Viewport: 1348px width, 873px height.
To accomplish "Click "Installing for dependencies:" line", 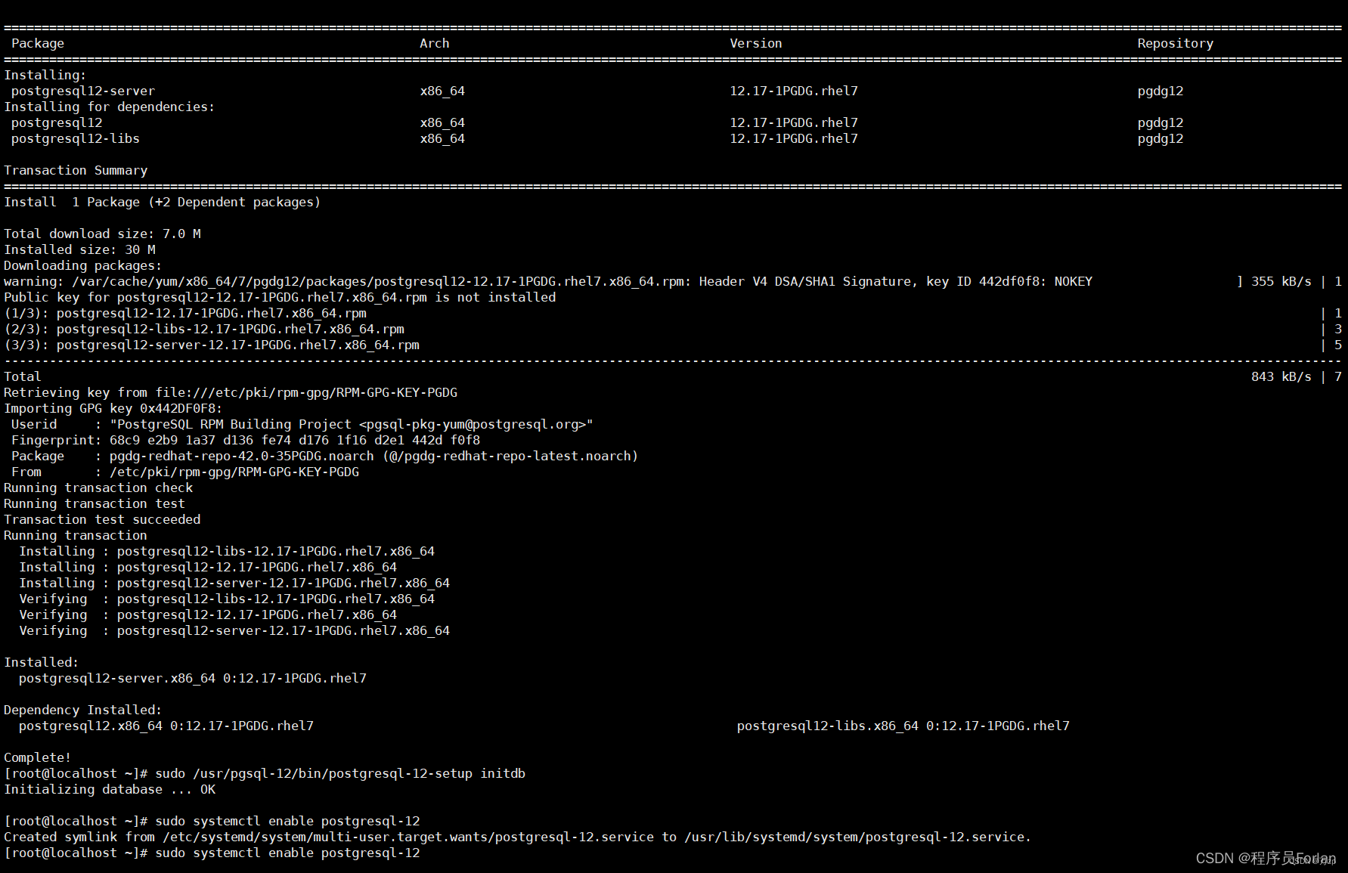I will [x=110, y=107].
